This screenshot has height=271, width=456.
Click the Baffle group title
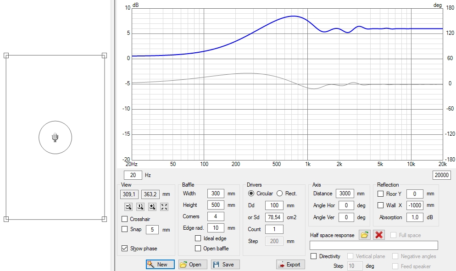click(188, 185)
